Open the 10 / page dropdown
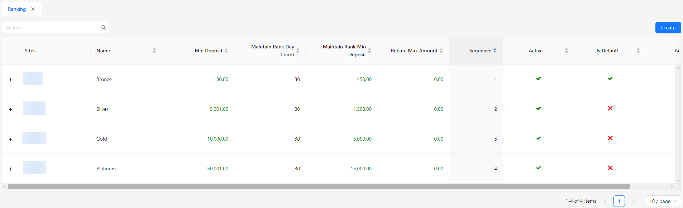The height and width of the screenshot is (208, 683). tap(663, 201)
